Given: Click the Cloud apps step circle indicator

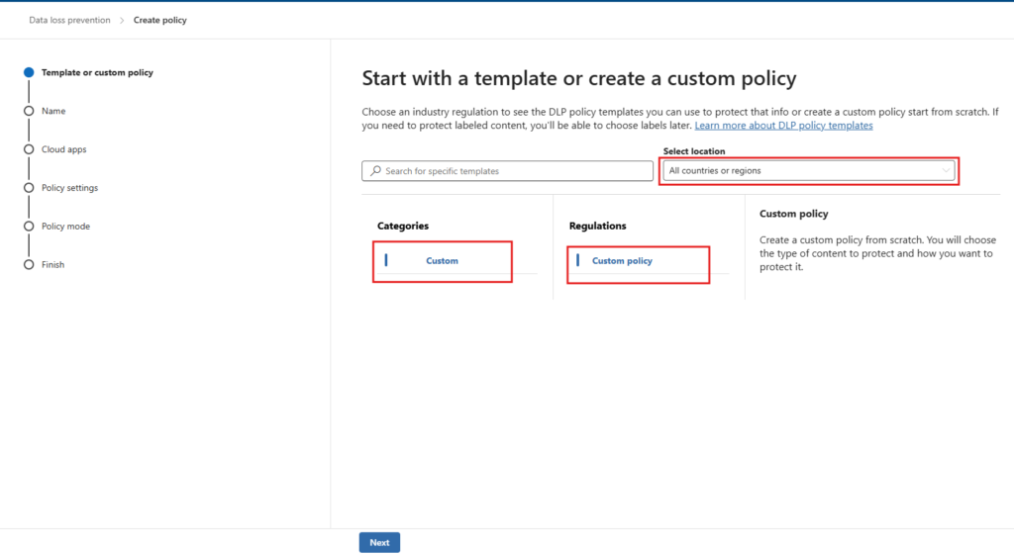Looking at the screenshot, I should [29, 149].
